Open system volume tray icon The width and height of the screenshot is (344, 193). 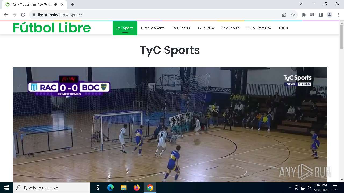309,188
